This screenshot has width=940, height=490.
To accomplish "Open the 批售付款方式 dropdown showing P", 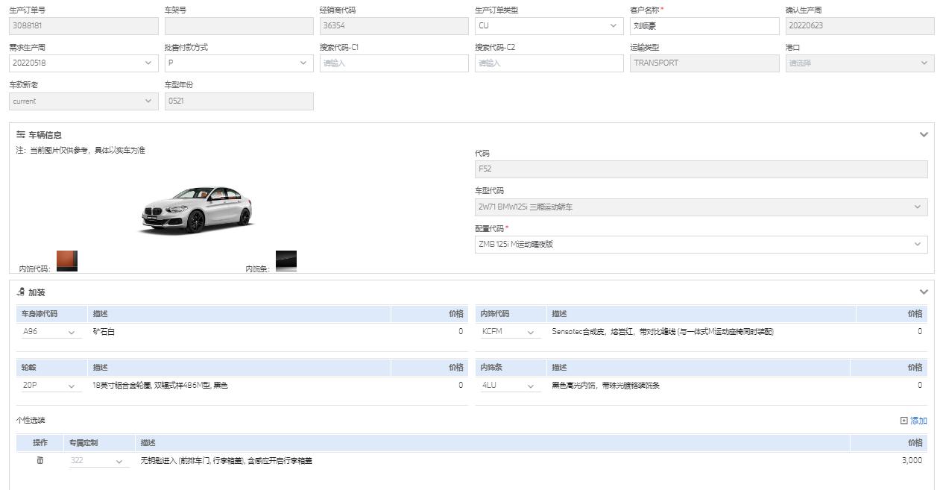I will (x=239, y=63).
